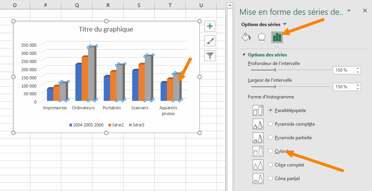372x191 pixels.
Task: Select column header S
Action: click(139, 5)
